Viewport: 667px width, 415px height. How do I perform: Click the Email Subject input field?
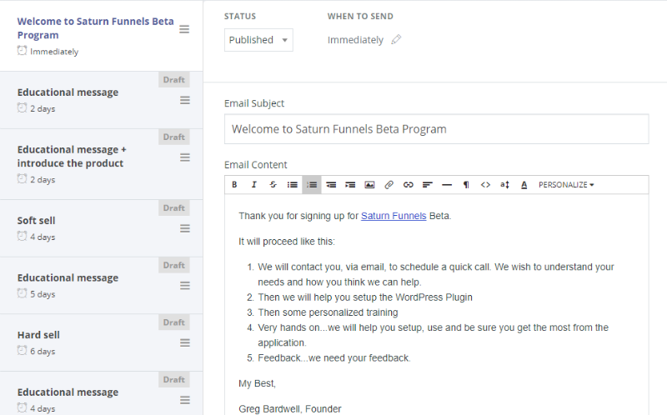pyautogui.click(x=436, y=129)
